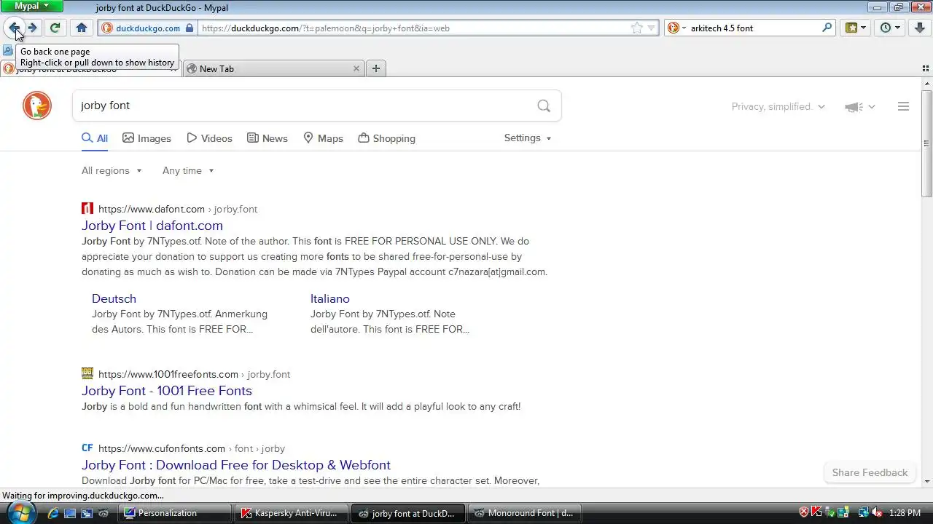Screen dimensions: 933x524
Task: Switch to the New Tab tab
Action: (273, 68)
